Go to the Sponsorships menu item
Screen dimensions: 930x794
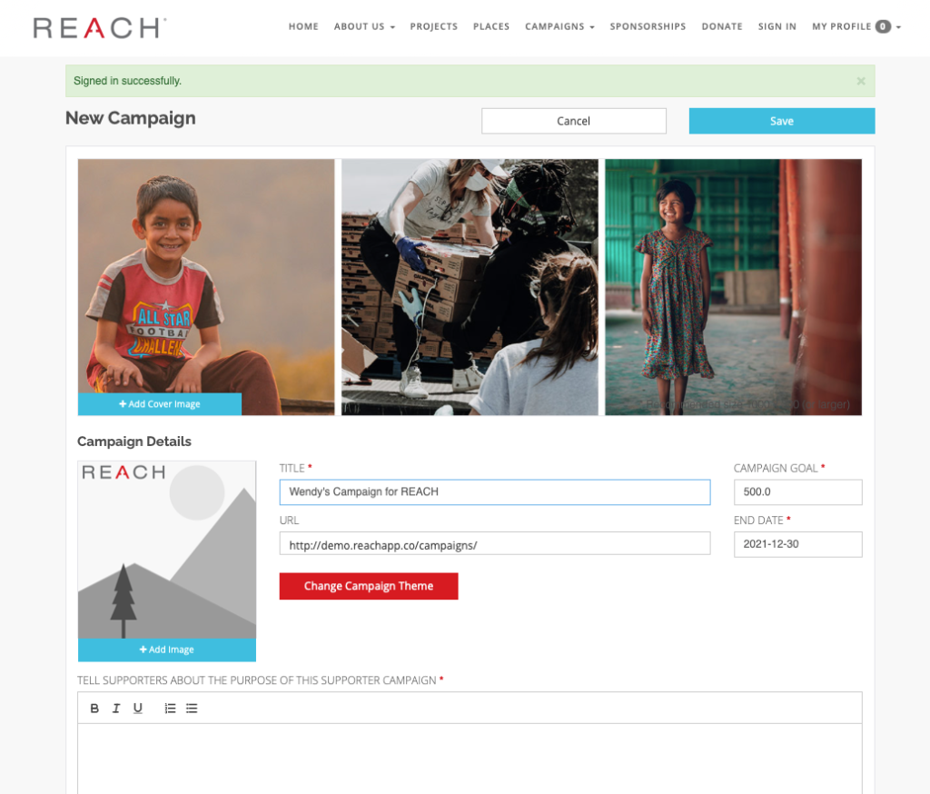pyautogui.click(x=648, y=26)
